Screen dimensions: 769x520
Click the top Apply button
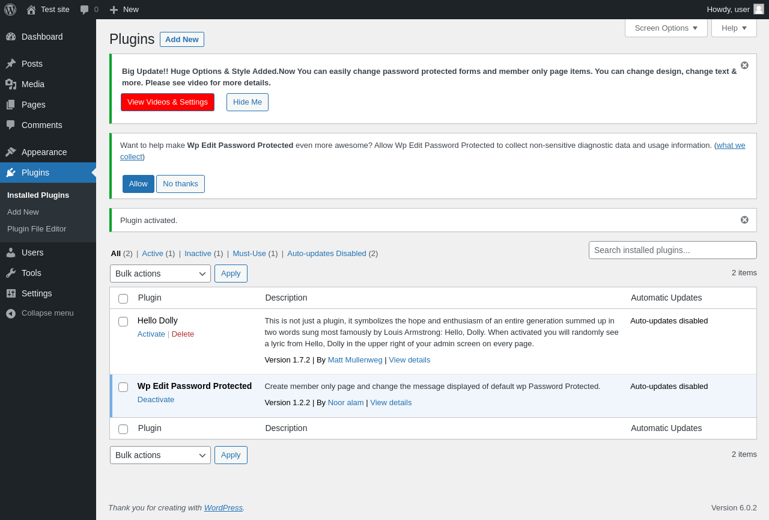click(231, 274)
